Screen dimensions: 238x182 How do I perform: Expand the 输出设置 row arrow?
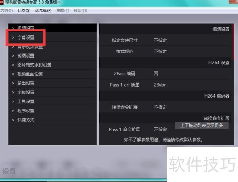point(13,83)
